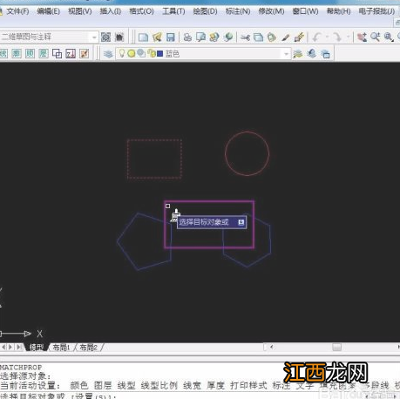400x399 pixels.
Task: Expand the Undo history dropdown arrow
Action: pos(328,37)
